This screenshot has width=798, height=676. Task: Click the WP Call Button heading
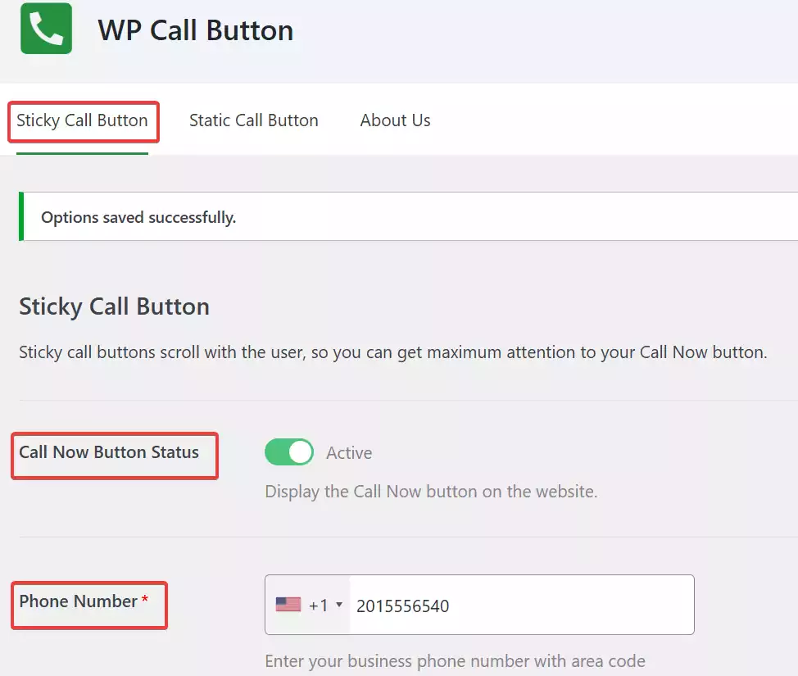click(196, 30)
